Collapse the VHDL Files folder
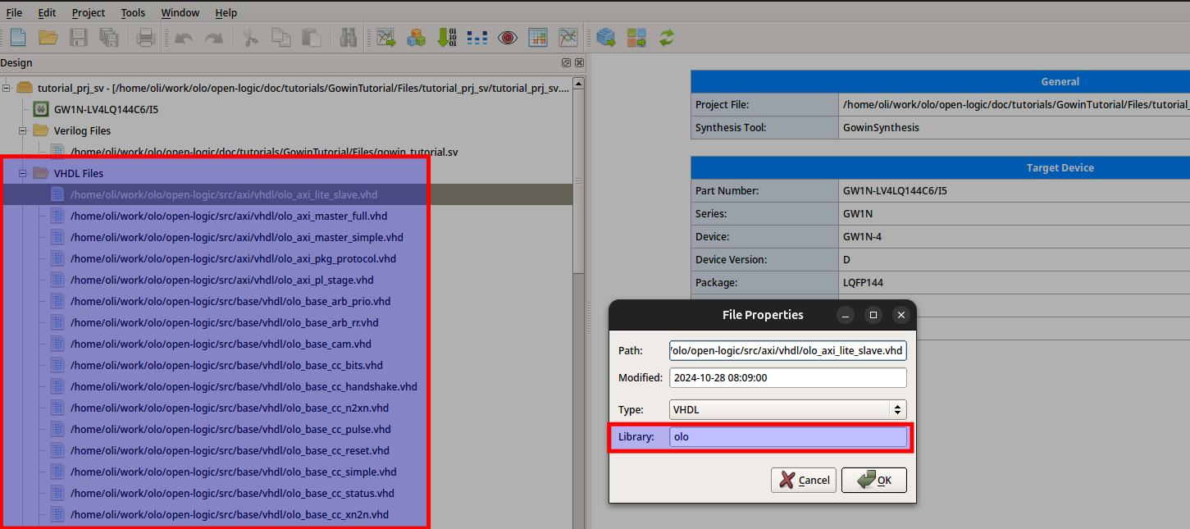This screenshot has width=1190, height=529. [23, 173]
